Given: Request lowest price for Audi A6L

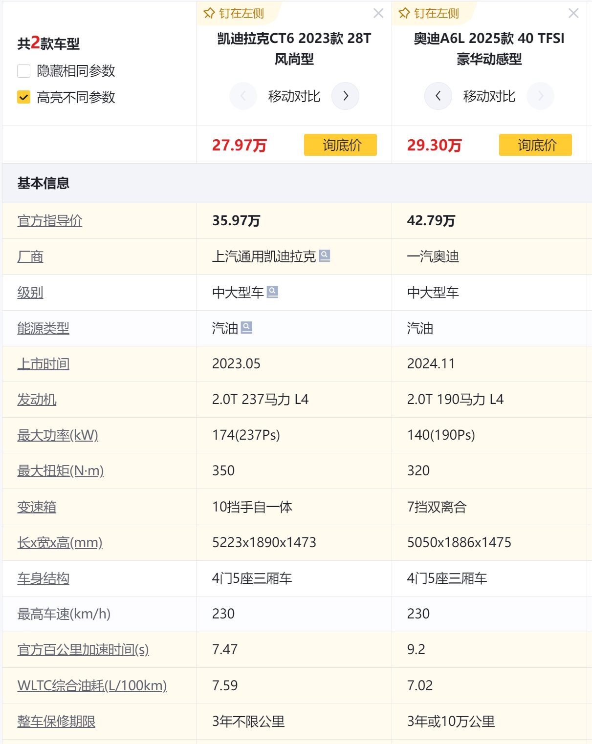Looking at the screenshot, I should [x=535, y=145].
